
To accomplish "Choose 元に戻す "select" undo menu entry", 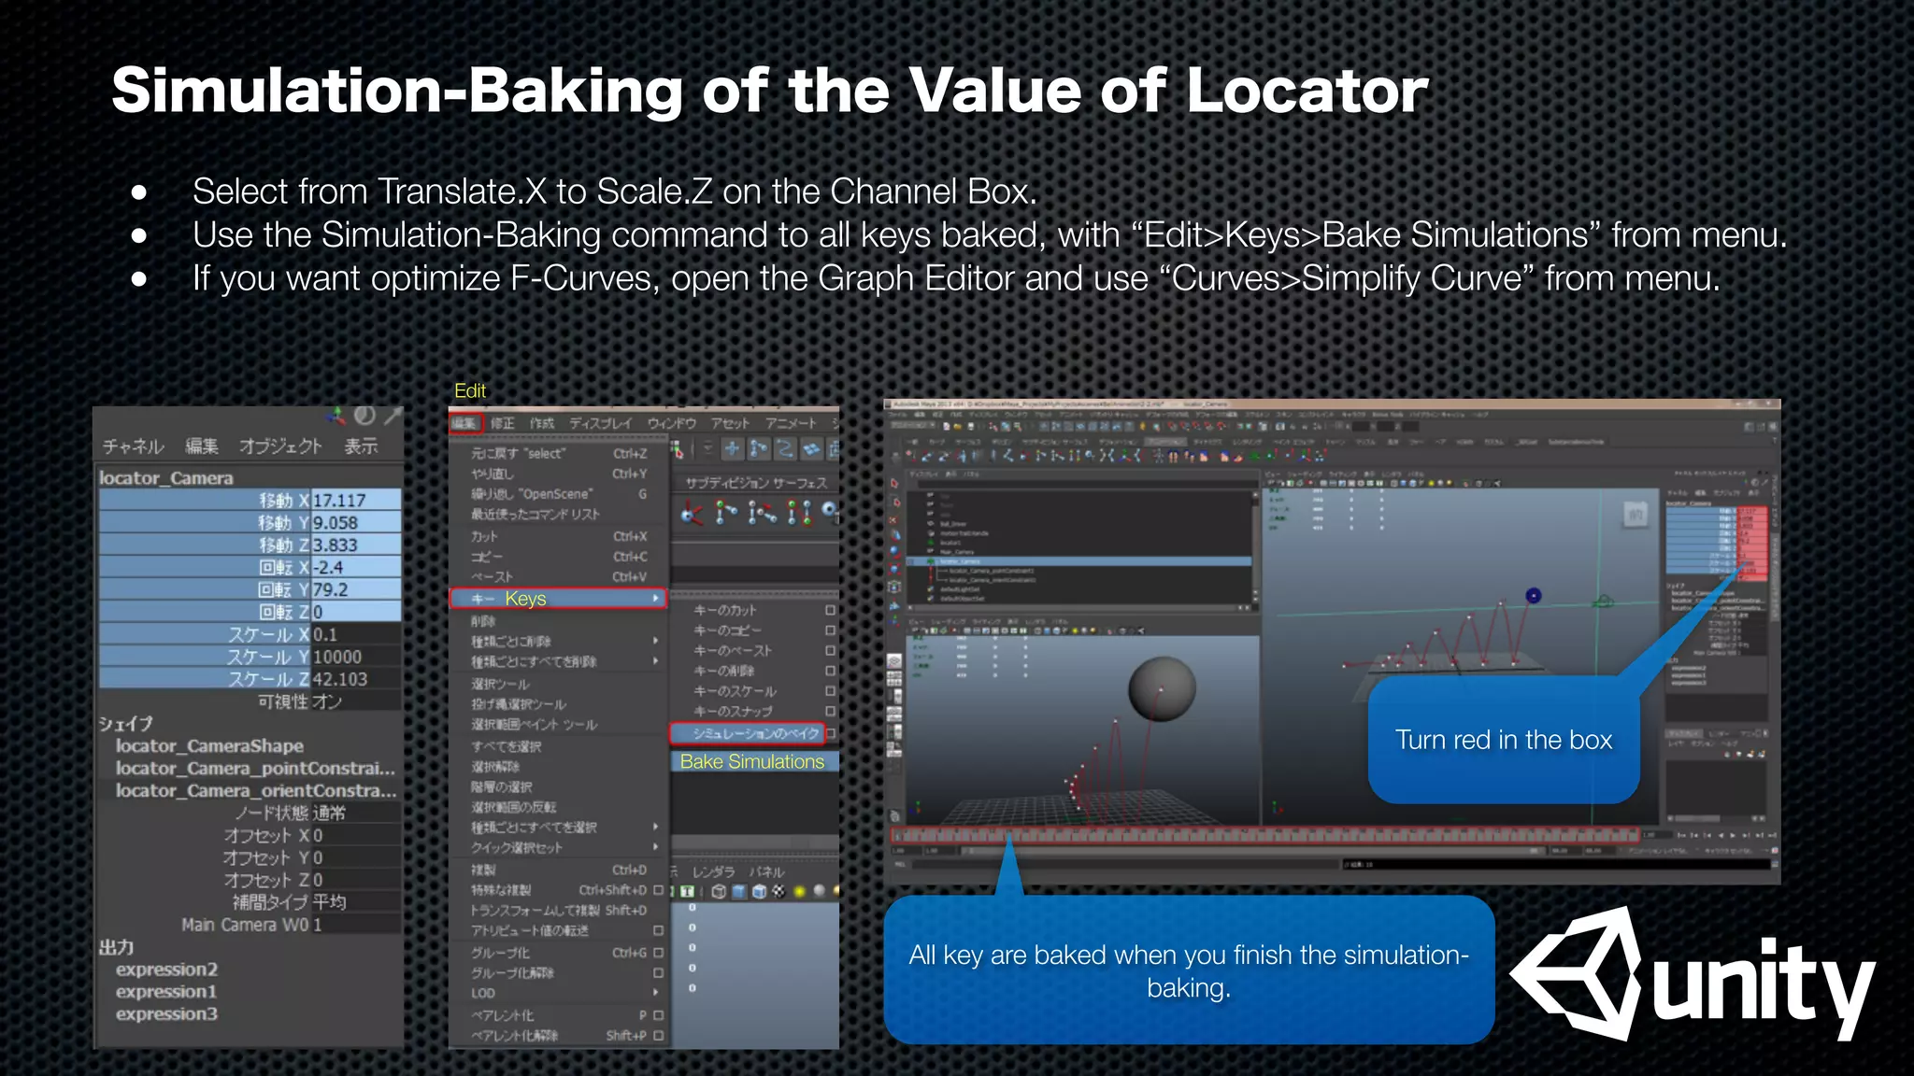I will pos(559,454).
